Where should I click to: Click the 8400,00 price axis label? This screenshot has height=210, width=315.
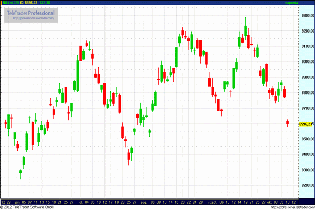tap(306, 155)
